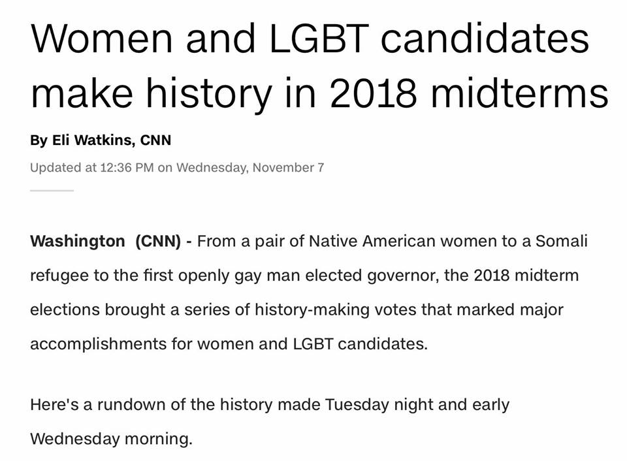Click the phrase 'Somali' in the first line
The height and width of the screenshot is (461, 627).
pos(562,241)
